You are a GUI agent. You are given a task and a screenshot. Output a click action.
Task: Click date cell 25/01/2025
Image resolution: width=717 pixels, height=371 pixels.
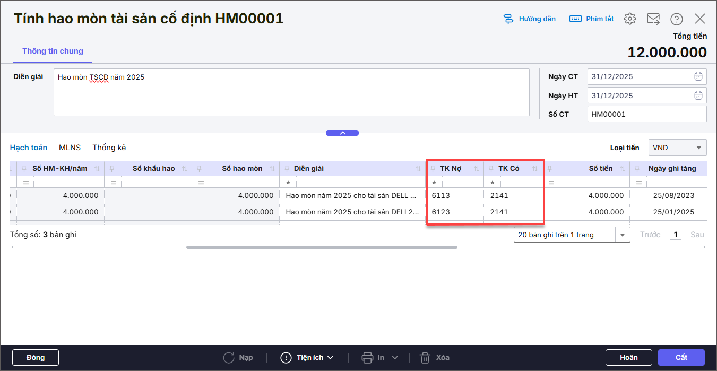coord(668,212)
